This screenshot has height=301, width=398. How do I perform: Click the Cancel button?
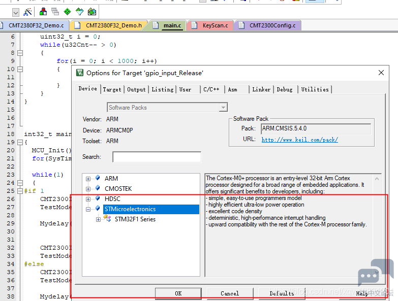[x=230, y=293]
